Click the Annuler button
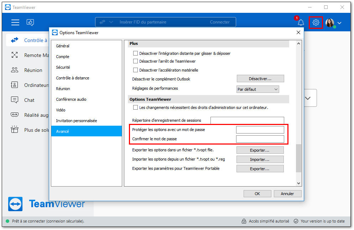The image size is (354, 230). (x=287, y=194)
